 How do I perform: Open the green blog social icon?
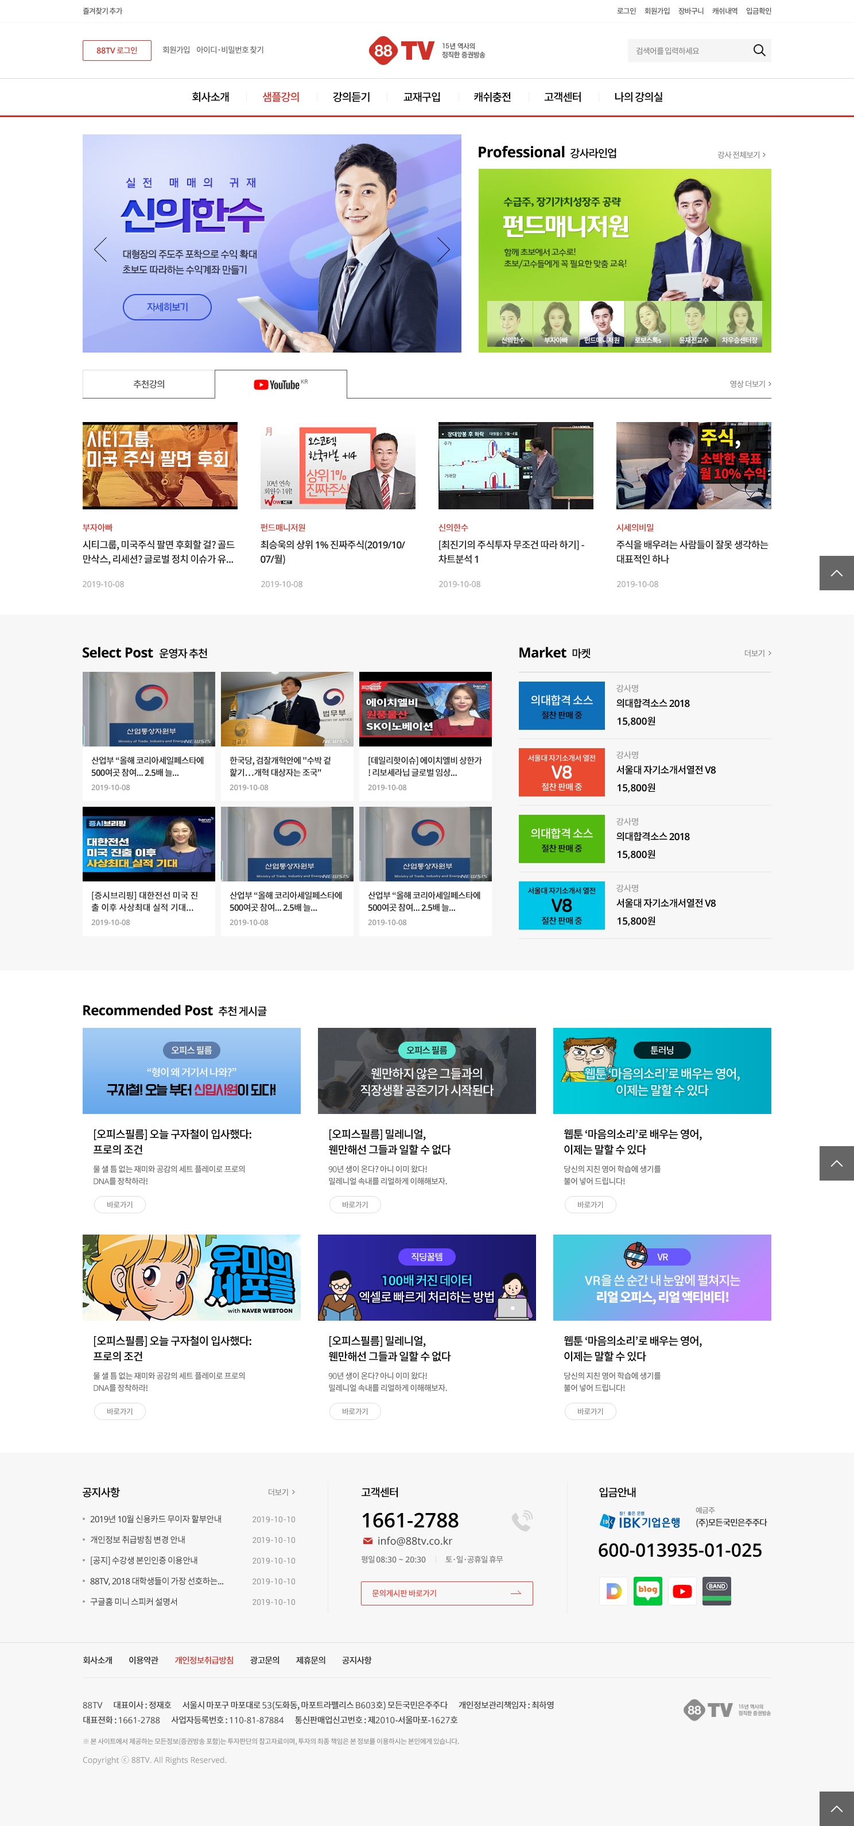pos(647,1591)
